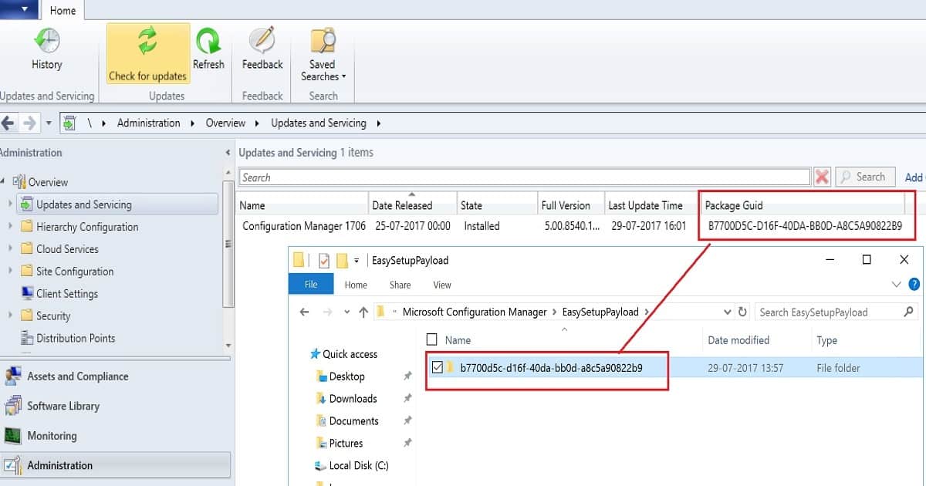Click the Administration breadcrumb segment
926x486 pixels.
pos(148,123)
